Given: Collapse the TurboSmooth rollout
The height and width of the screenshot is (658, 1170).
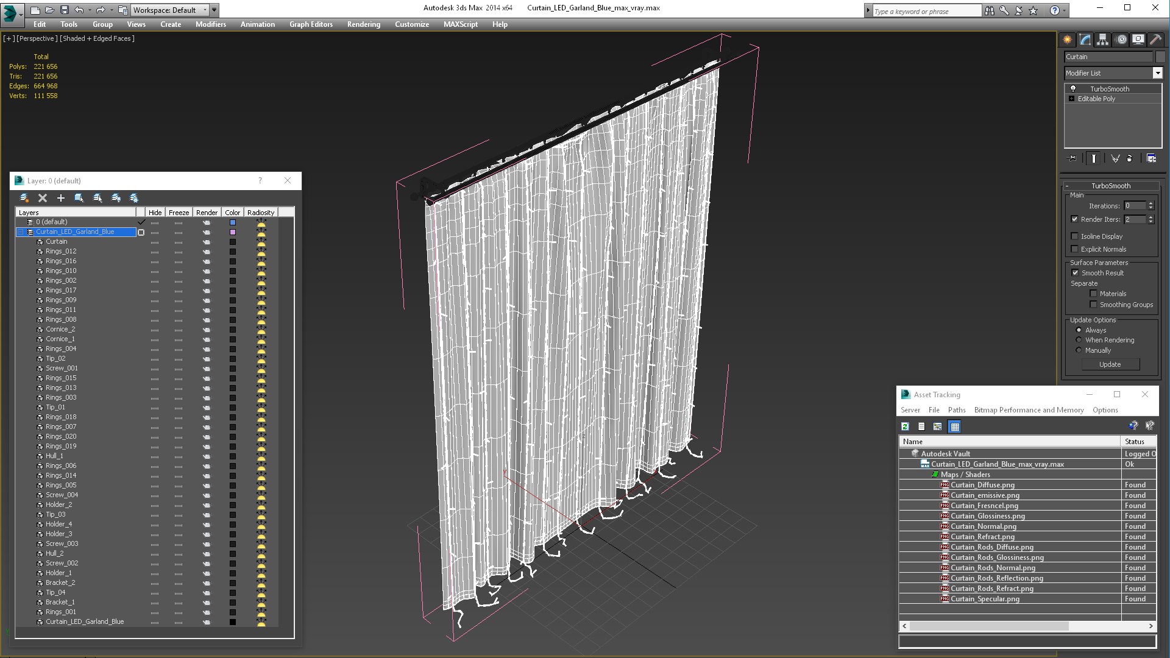Looking at the screenshot, I should [x=1110, y=186].
